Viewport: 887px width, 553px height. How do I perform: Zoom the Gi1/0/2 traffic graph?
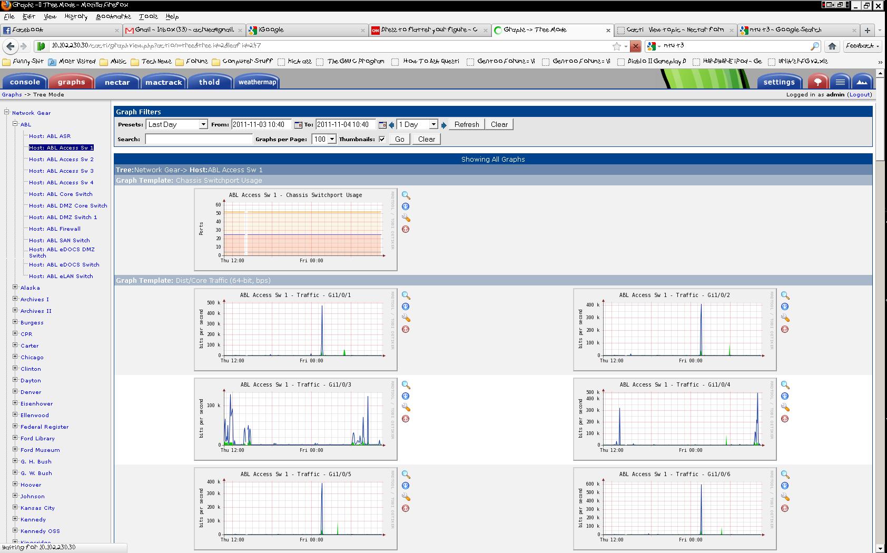pos(785,295)
